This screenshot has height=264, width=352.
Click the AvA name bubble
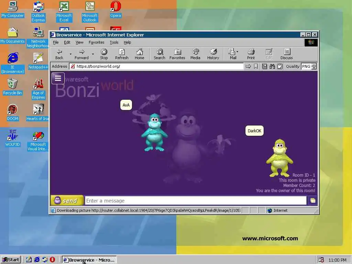(126, 105)
